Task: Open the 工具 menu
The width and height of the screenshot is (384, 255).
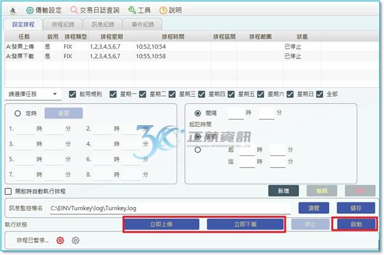Action: point(139,10)
